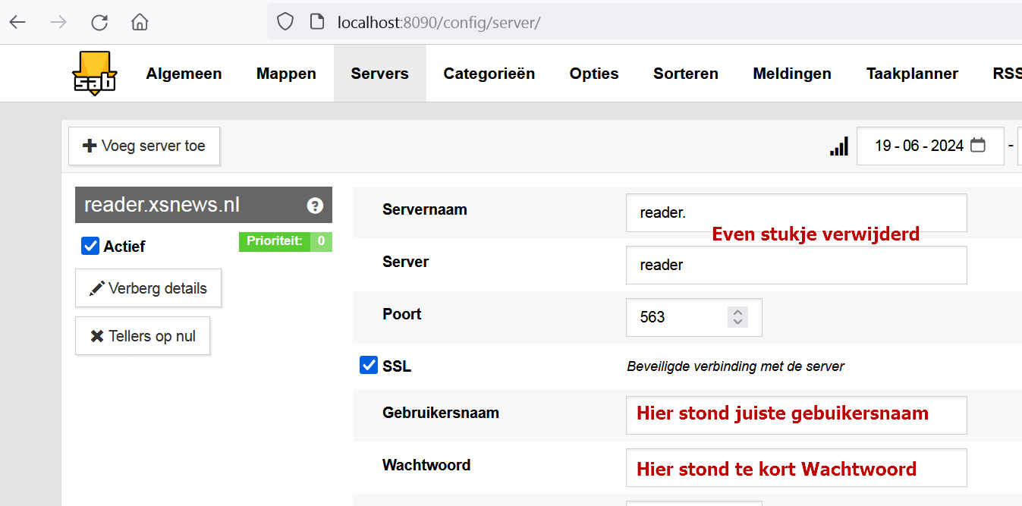Open the Opties tab

pos(594,74)
